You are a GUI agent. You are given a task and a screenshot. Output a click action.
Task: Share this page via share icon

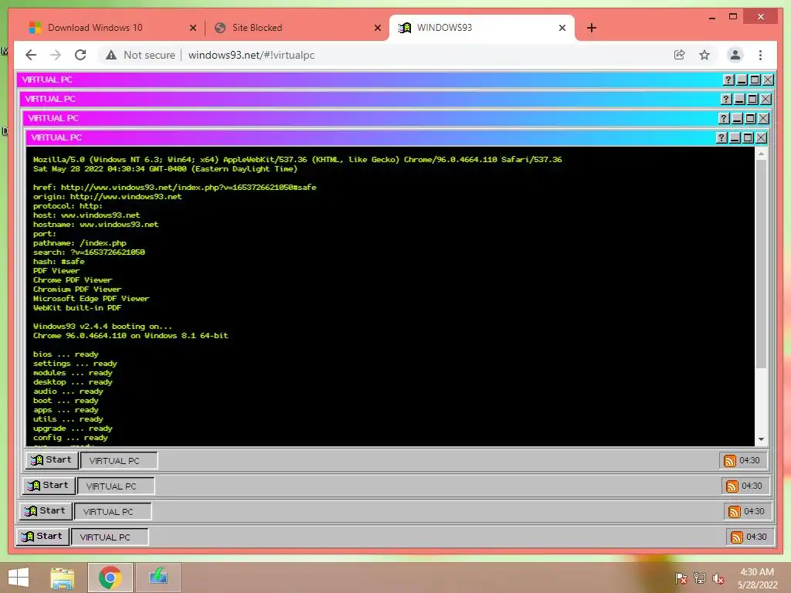click(x=680, y=55)
